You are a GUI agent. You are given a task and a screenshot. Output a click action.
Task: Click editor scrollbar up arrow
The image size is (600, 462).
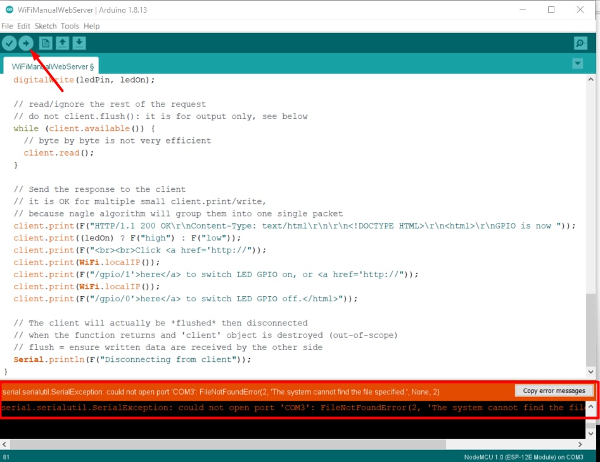tap(590, 80)
